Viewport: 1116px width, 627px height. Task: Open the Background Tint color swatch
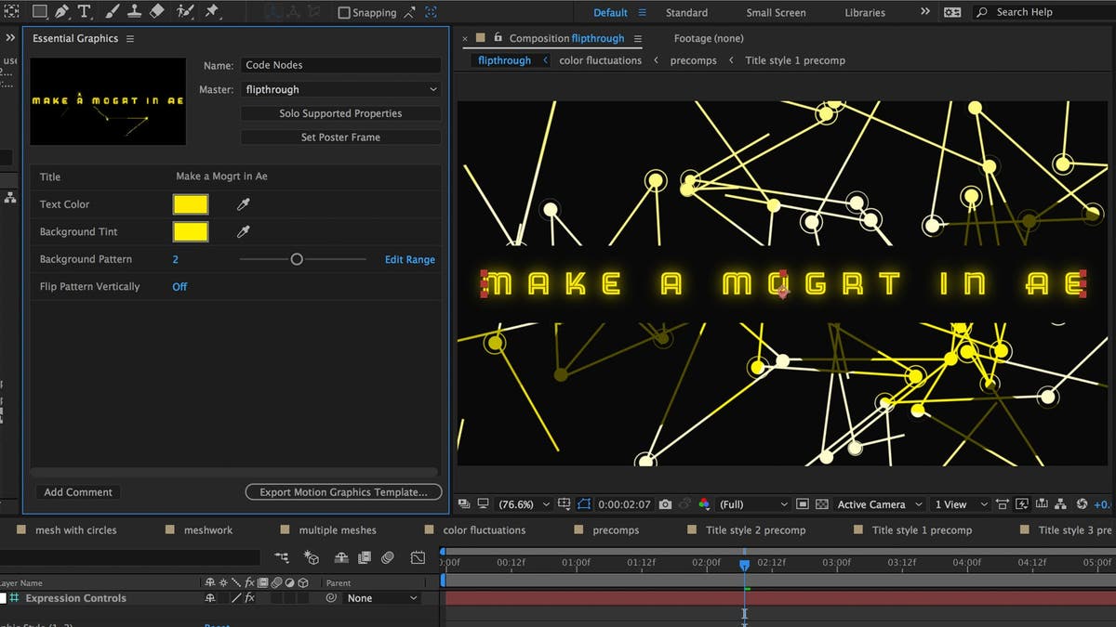pyautogui.click(x=191, y=232)
